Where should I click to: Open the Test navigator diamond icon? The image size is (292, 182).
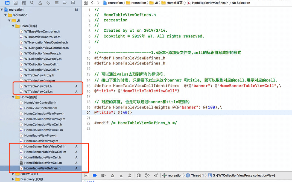coord(48,3)
